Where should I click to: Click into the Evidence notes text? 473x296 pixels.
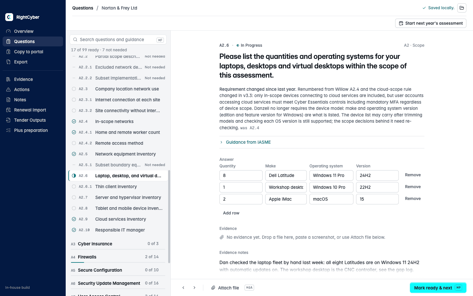[x=322, y=266]
